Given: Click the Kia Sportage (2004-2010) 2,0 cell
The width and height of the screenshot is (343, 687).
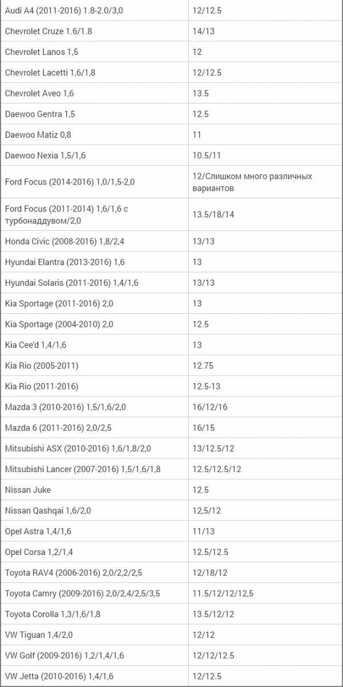Looking at the screenshot, I should (x=59, y=324).
